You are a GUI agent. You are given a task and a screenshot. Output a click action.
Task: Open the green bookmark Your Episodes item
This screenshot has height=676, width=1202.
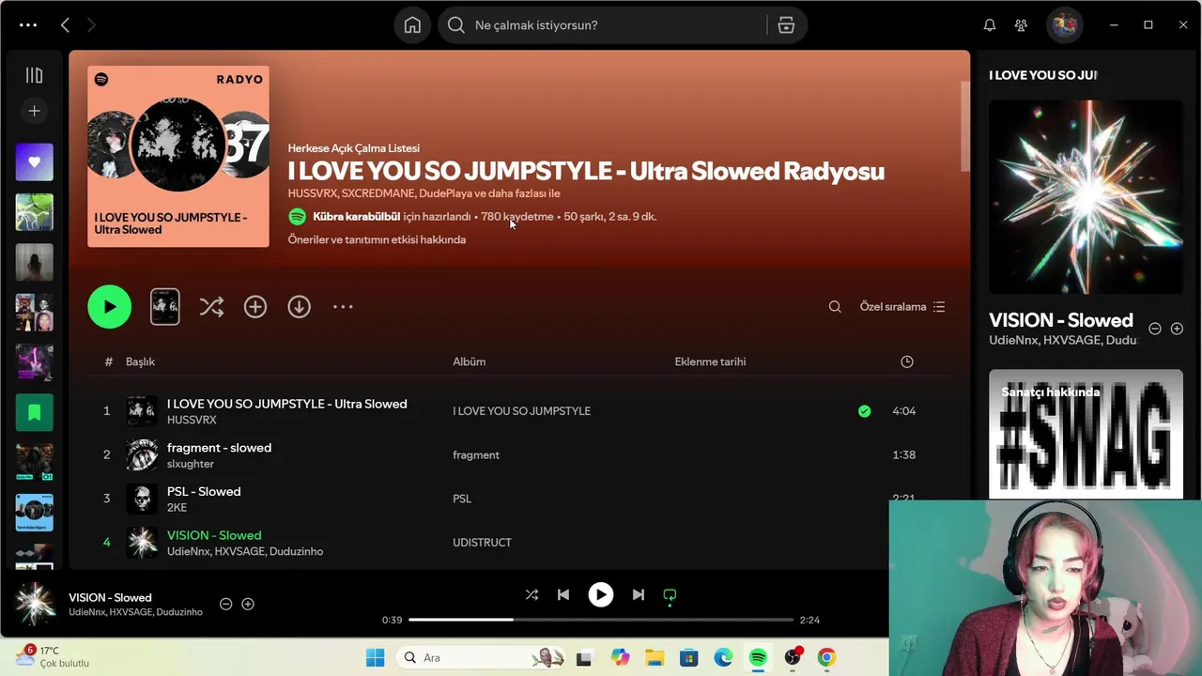(x=34, y=412)
